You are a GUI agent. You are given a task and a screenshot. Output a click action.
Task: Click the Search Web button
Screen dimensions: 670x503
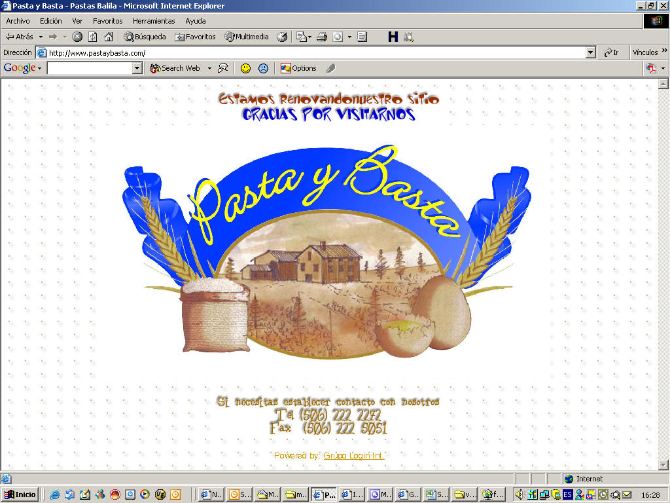point(175,68)
